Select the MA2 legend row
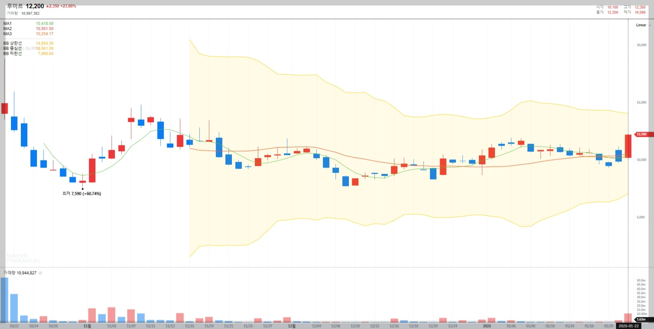Viewport: 654px width, 329px height. [x=28, y=28]
